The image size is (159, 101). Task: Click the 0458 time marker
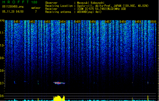pos(123,22)
